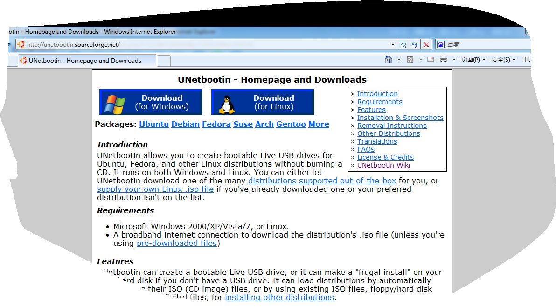Image resolution: width=556 pixels, height=308 pixels.
Task: Click Download (for Linux) button
Action: [x=263, y=102]
